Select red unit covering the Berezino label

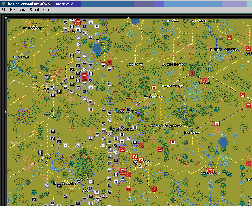(211, 171)
